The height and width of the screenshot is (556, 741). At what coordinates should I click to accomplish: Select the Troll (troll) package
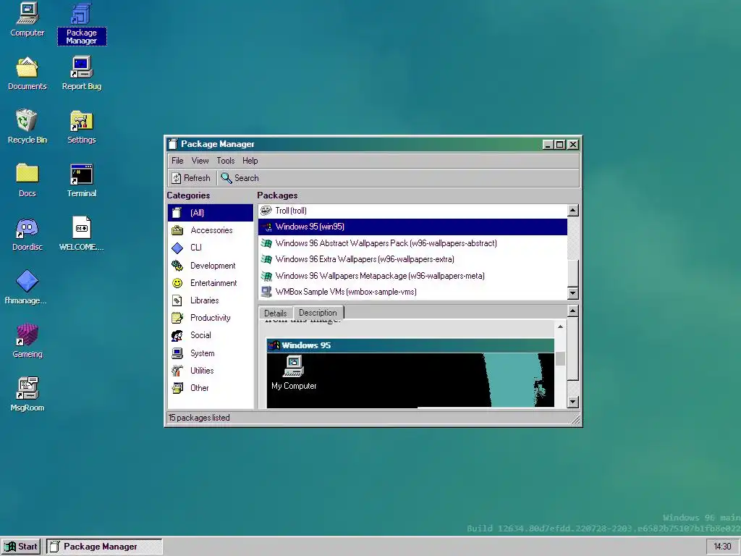click(x=412, y=211)
